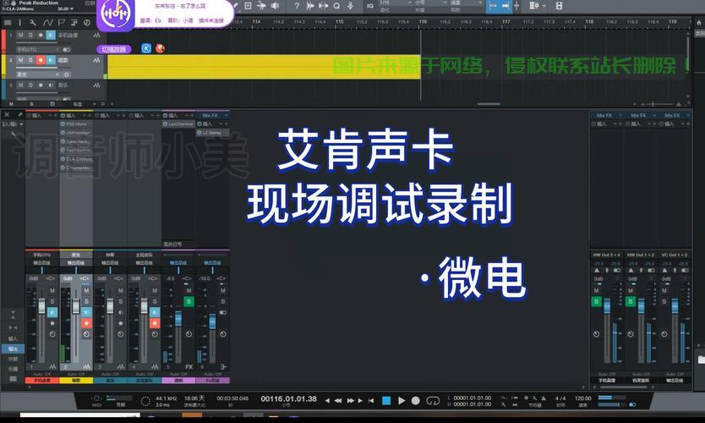Screen dimensions: 705x423
Task: Mute track 3 in arrangement
Action: [20, 85]
